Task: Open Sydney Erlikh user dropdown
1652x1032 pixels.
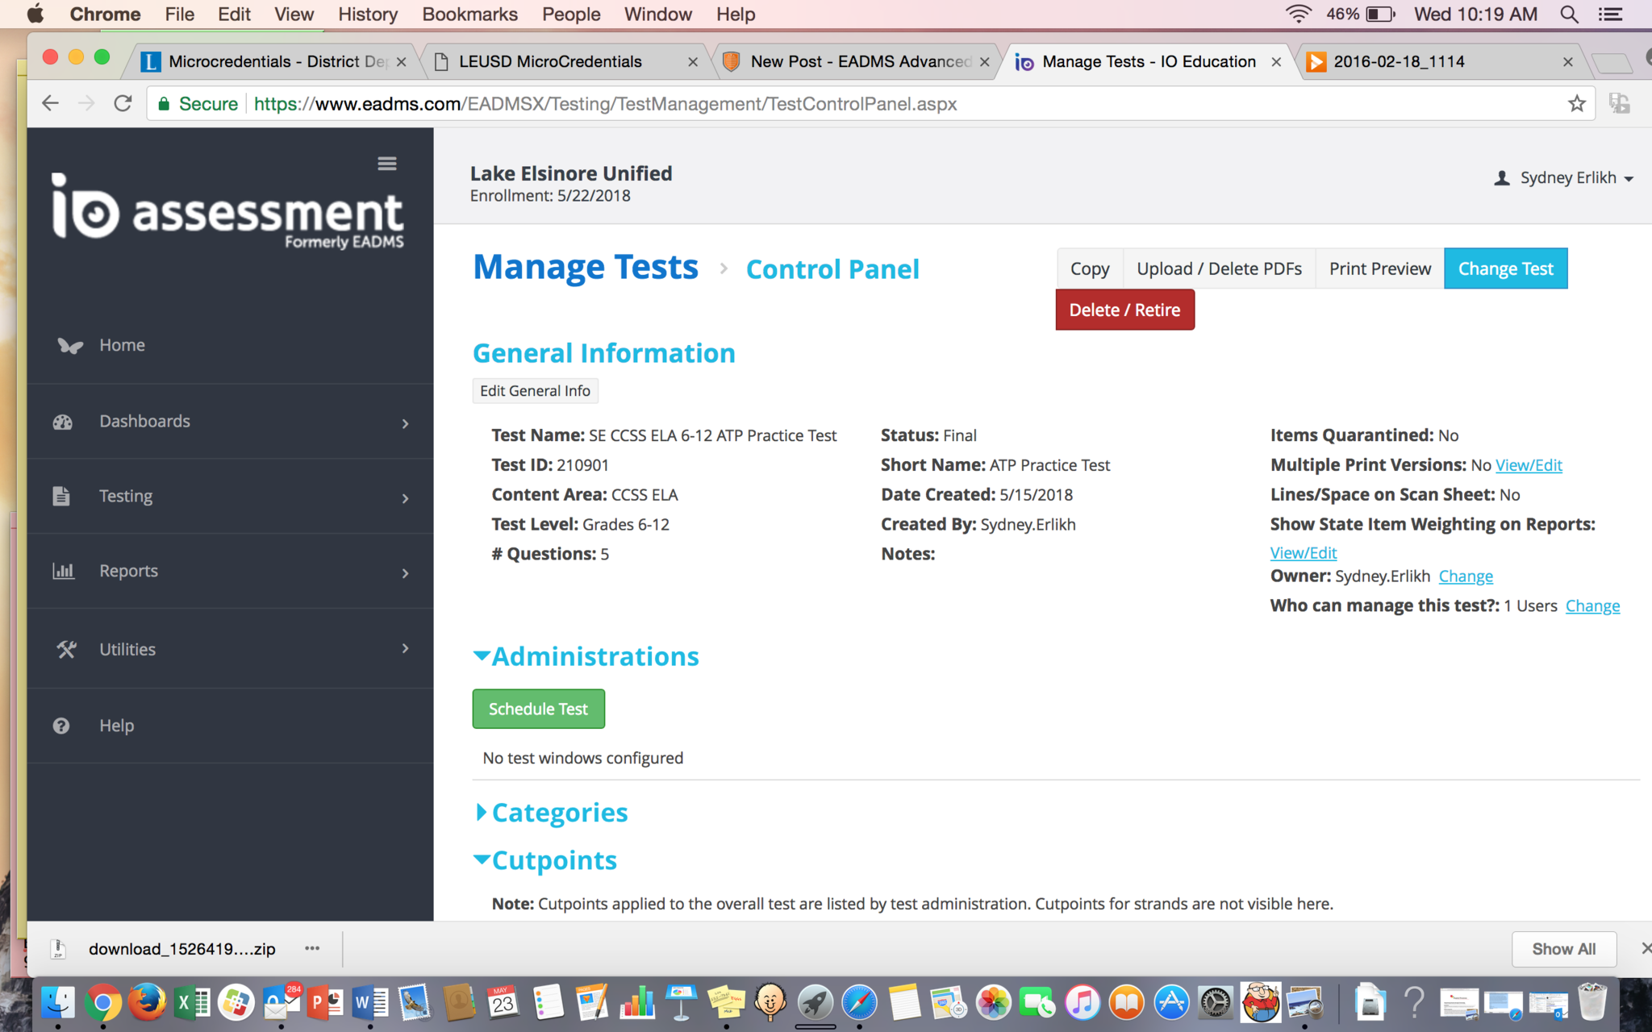Action: coord(1563,178)
